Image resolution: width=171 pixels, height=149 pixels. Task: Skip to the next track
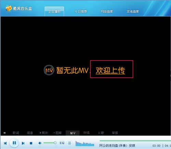[23, 143]
